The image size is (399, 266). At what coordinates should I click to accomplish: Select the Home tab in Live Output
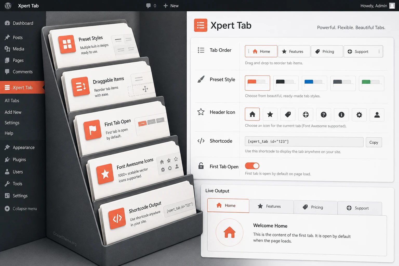[x=228, y=205]
